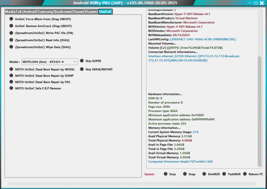Screen dimensions: 267x189
Task: Choose MOTO Dead Boot Repair by PAC
Action: [40, 82]
